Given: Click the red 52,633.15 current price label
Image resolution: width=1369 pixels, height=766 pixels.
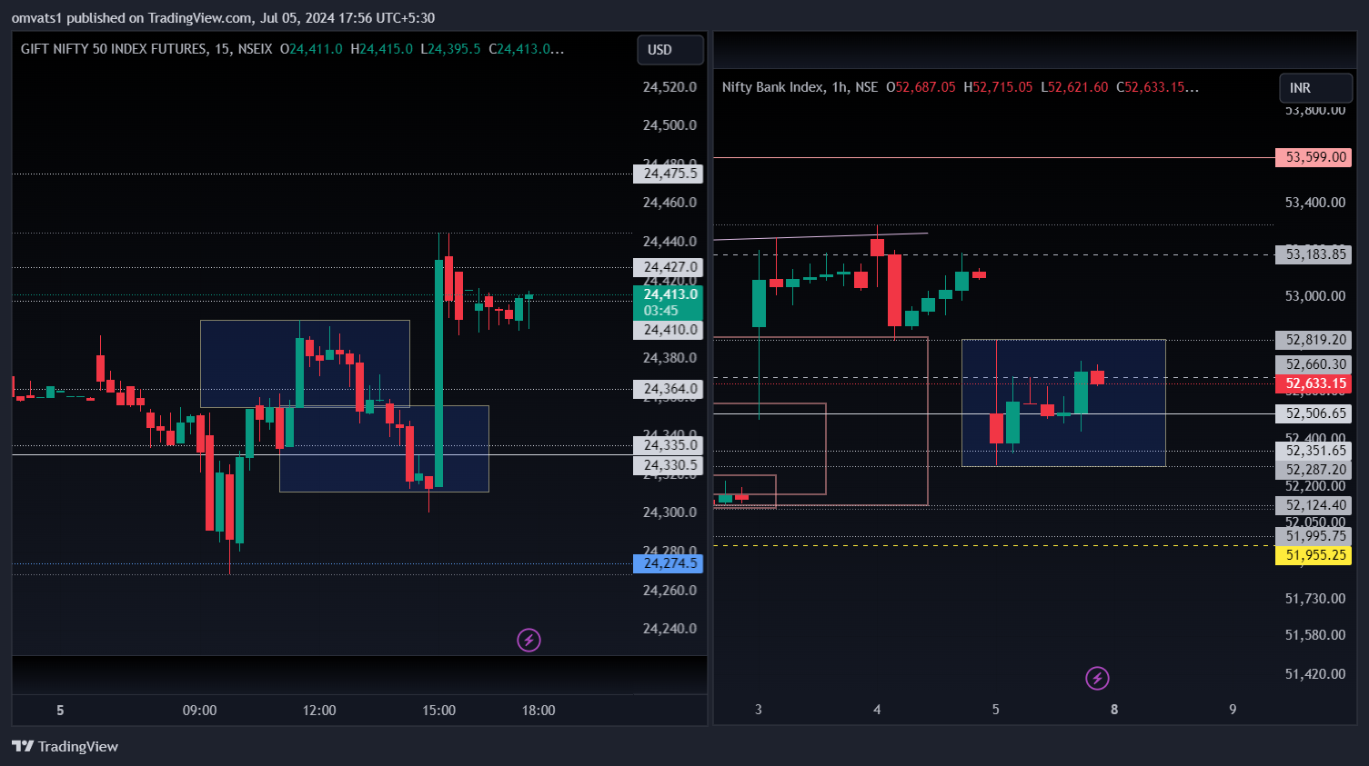Looking at the screenshot, I should 1314,383.
